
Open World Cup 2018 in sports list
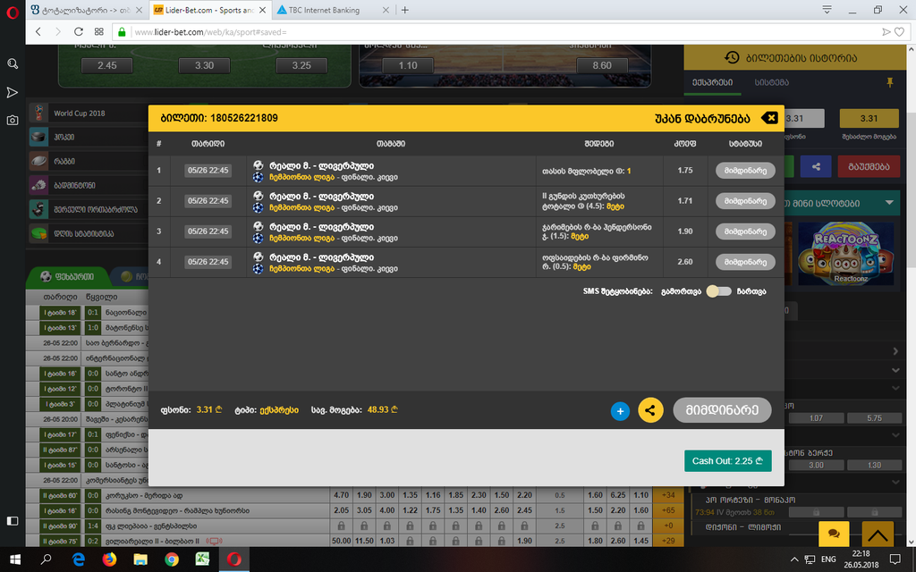click(88, 114)
